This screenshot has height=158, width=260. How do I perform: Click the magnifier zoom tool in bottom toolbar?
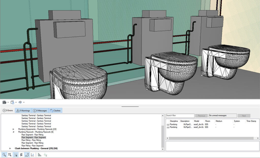coord(4,154)
